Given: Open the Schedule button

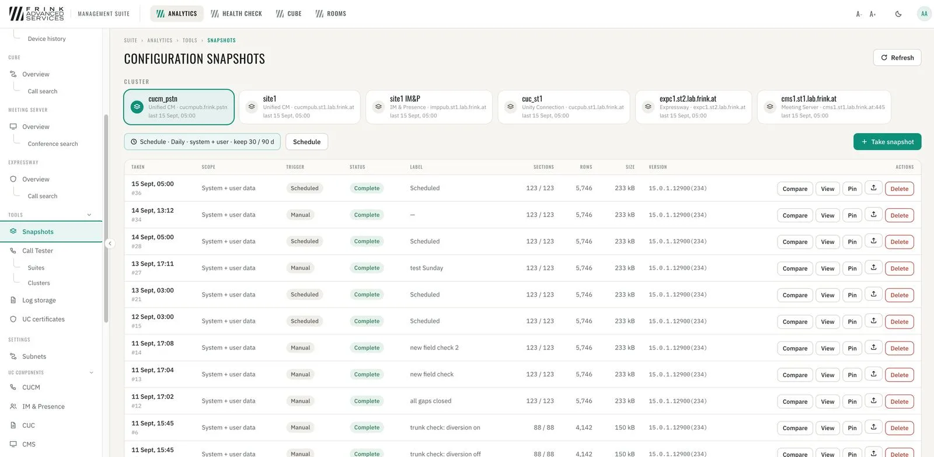Looking at the screenshot, I should 306,142.
